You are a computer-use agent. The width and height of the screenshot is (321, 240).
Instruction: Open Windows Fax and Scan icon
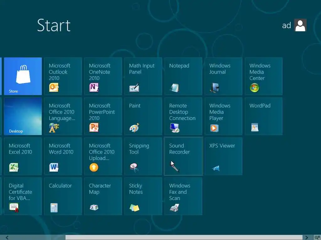[174, 208]
